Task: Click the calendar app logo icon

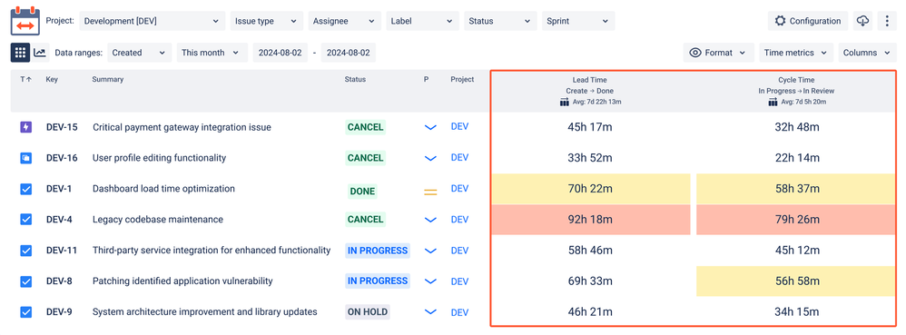Action: pyautogui.click(x=25, y=20)
